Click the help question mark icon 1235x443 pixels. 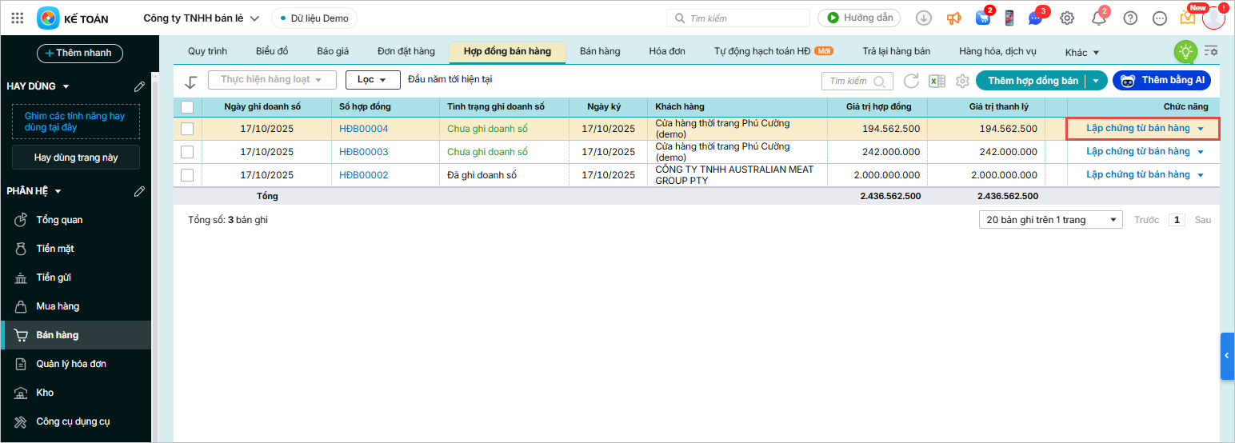coord(1130,18)
